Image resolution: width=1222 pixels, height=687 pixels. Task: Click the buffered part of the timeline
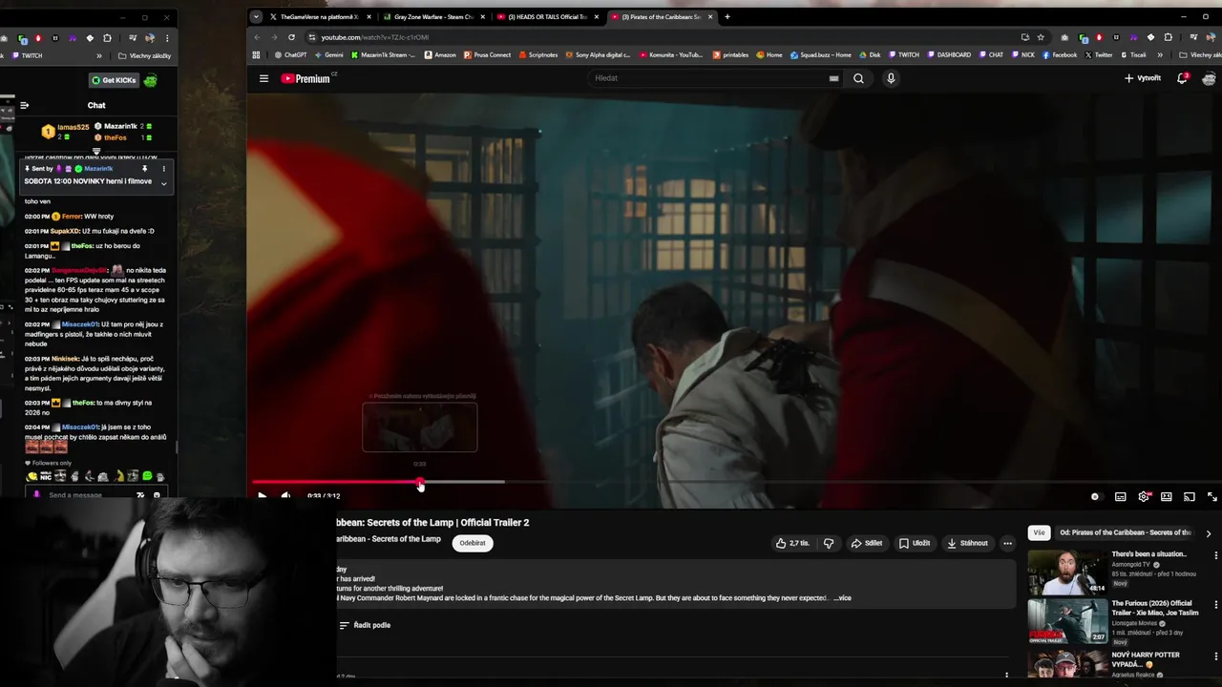pyautogui.click(x=464, y=482)
